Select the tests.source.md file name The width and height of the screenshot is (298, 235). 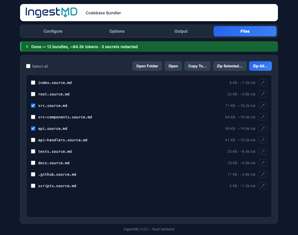[x=55, y=152]
